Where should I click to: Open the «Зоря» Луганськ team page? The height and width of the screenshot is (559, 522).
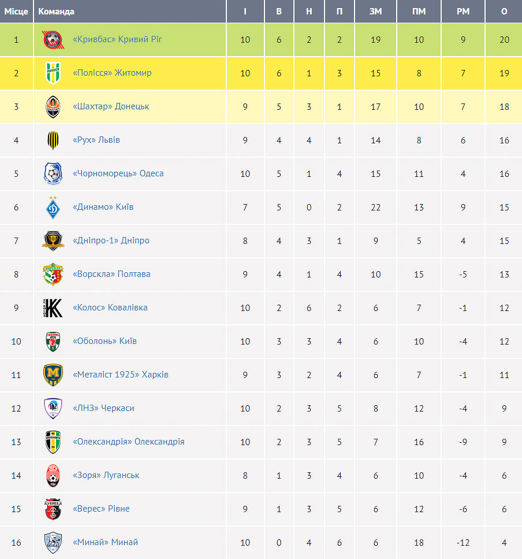[x=106, y=475]
